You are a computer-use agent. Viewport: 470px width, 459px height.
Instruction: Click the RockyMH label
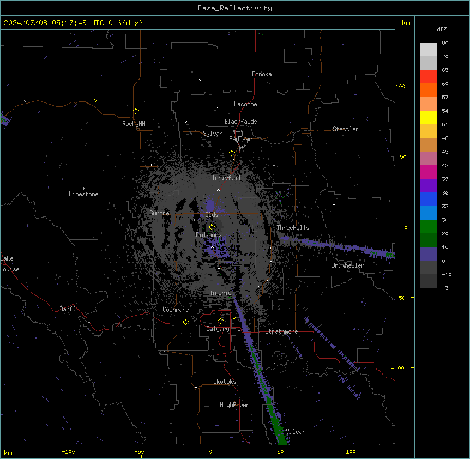[x=134, y=124]
